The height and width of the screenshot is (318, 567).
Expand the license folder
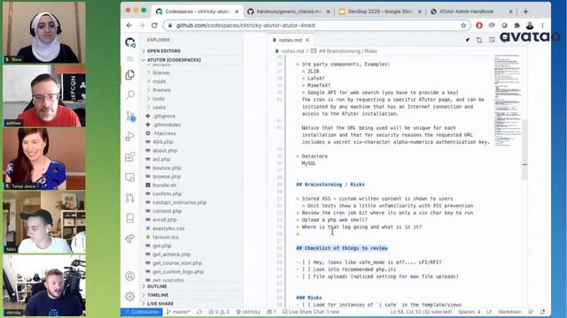click(160, 72)
